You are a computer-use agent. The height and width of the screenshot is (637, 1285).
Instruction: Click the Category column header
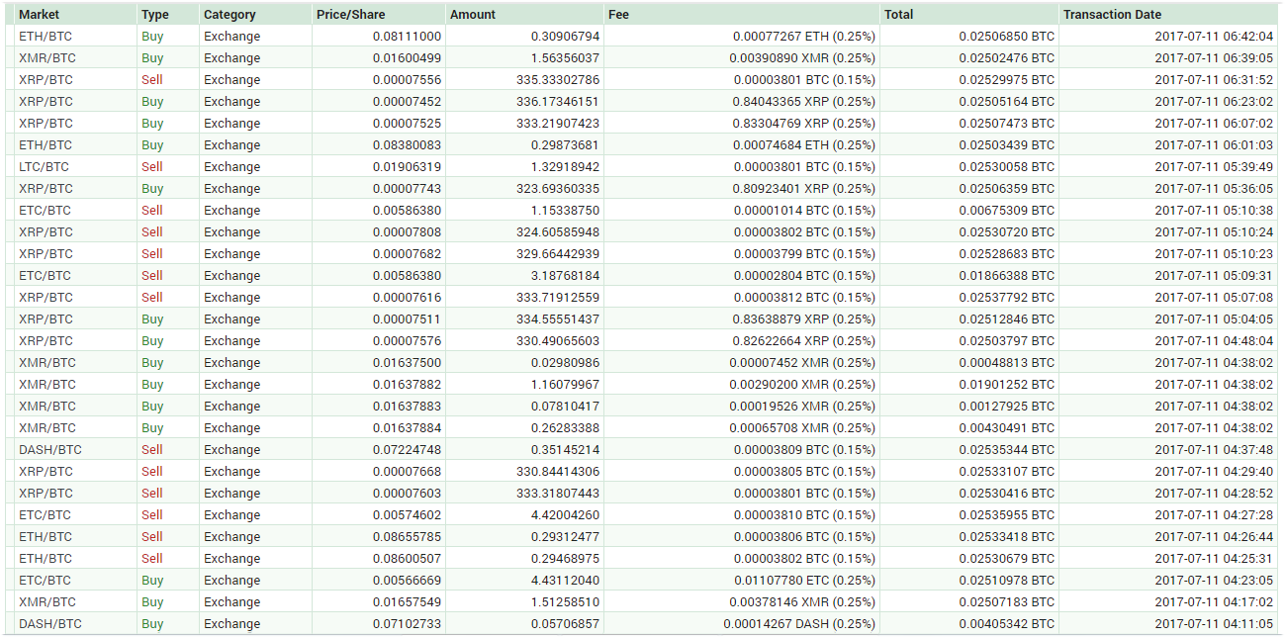(229, 15)
